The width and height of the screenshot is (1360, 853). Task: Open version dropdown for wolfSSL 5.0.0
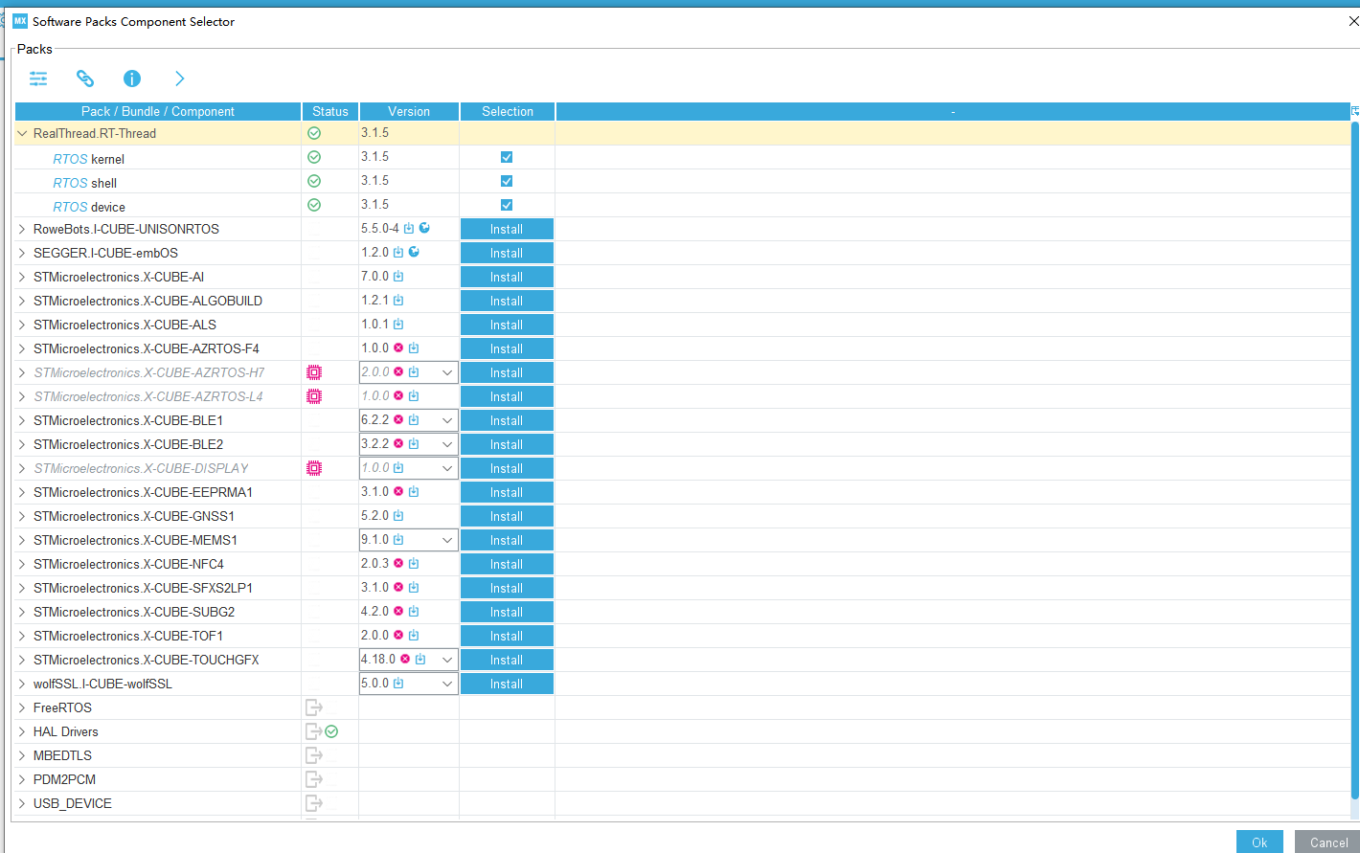446,684
